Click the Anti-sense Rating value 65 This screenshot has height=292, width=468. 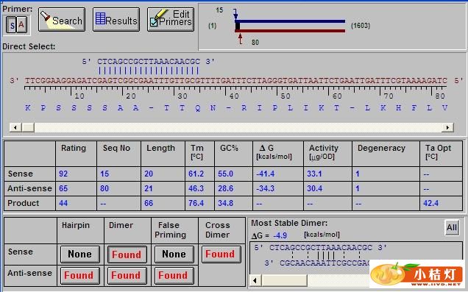[x=63, y=188]
